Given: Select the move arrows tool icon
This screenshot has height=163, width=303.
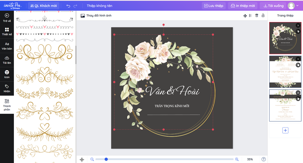Looking at the screenshot, I should pos(245,16).
